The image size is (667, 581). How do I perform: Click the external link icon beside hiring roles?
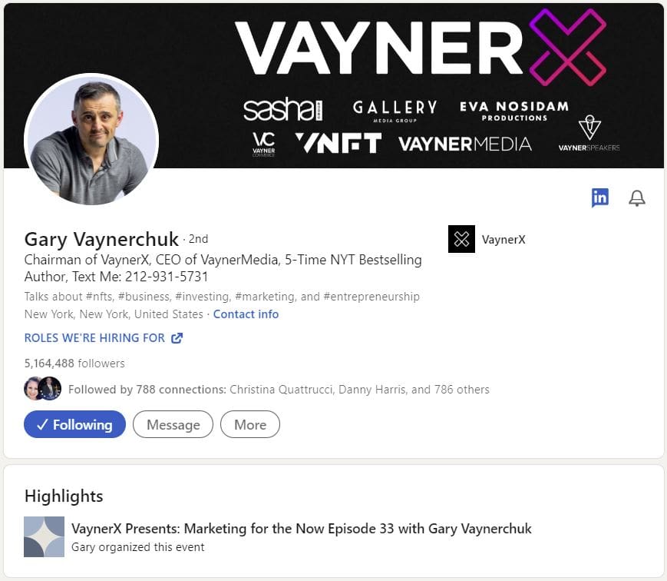point(177,338)
